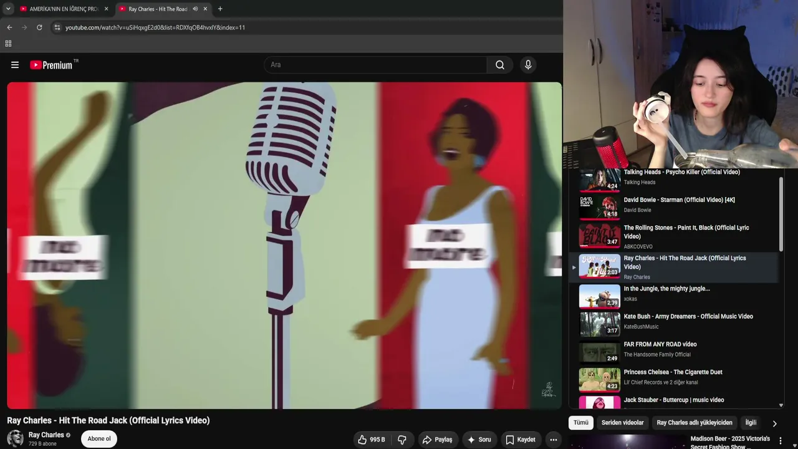The height and width of the screenshot is (449, 798).
Task: Open Madison Beer video options menu
Action: point(781,441)
